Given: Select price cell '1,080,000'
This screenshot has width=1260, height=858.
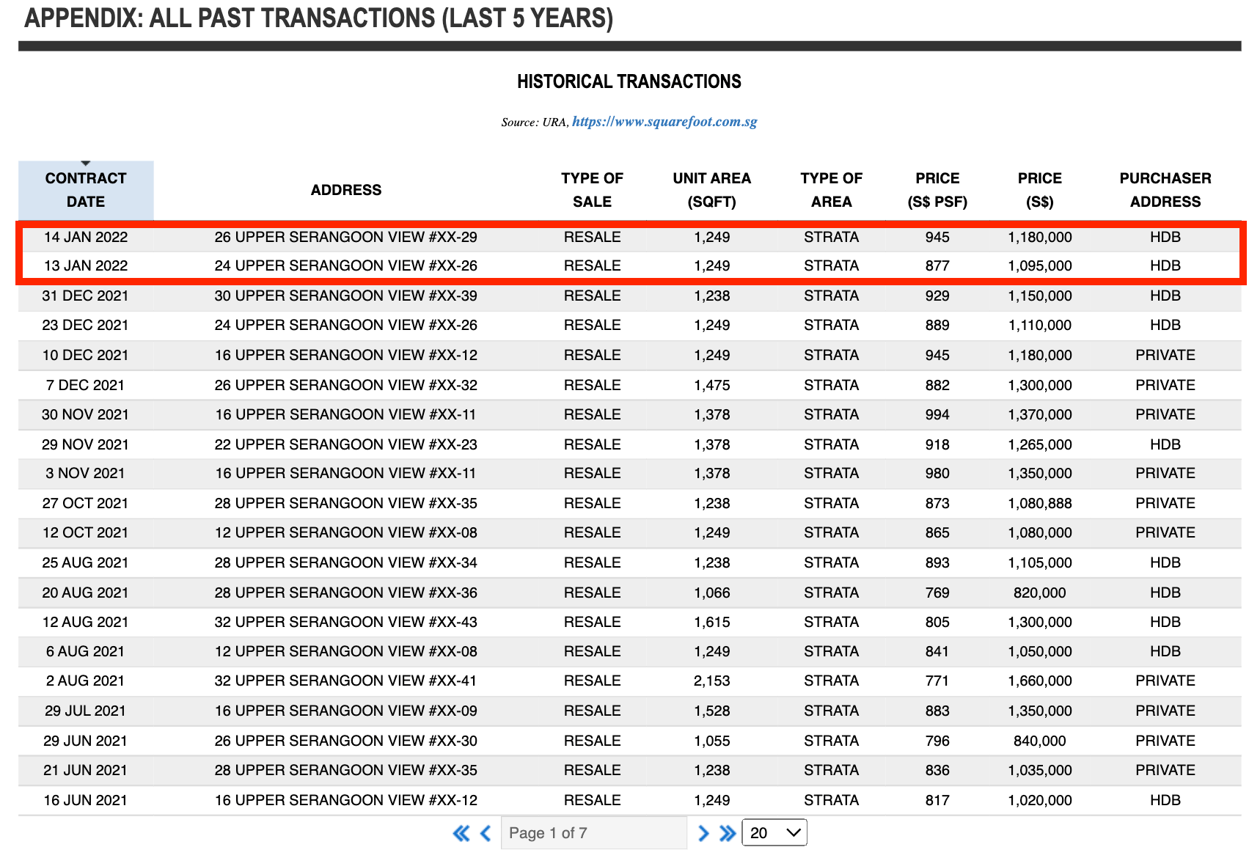Looking at the screenshot, I should 1040,532.
